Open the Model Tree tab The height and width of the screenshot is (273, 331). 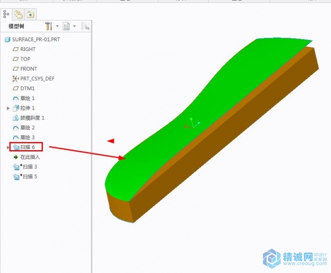pyautogui.click(x=6, y=14)
